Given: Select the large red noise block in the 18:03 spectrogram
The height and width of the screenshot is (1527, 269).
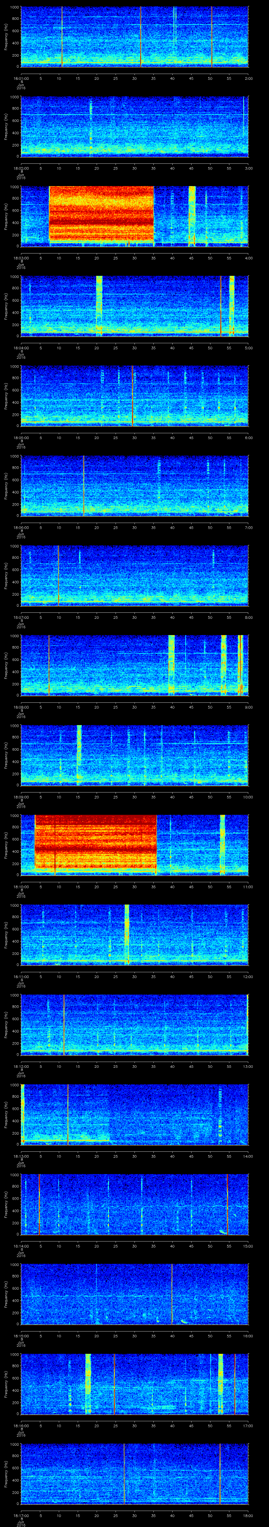Looking at the screenshot, I should pyautogui.click(x=101, y=213).
